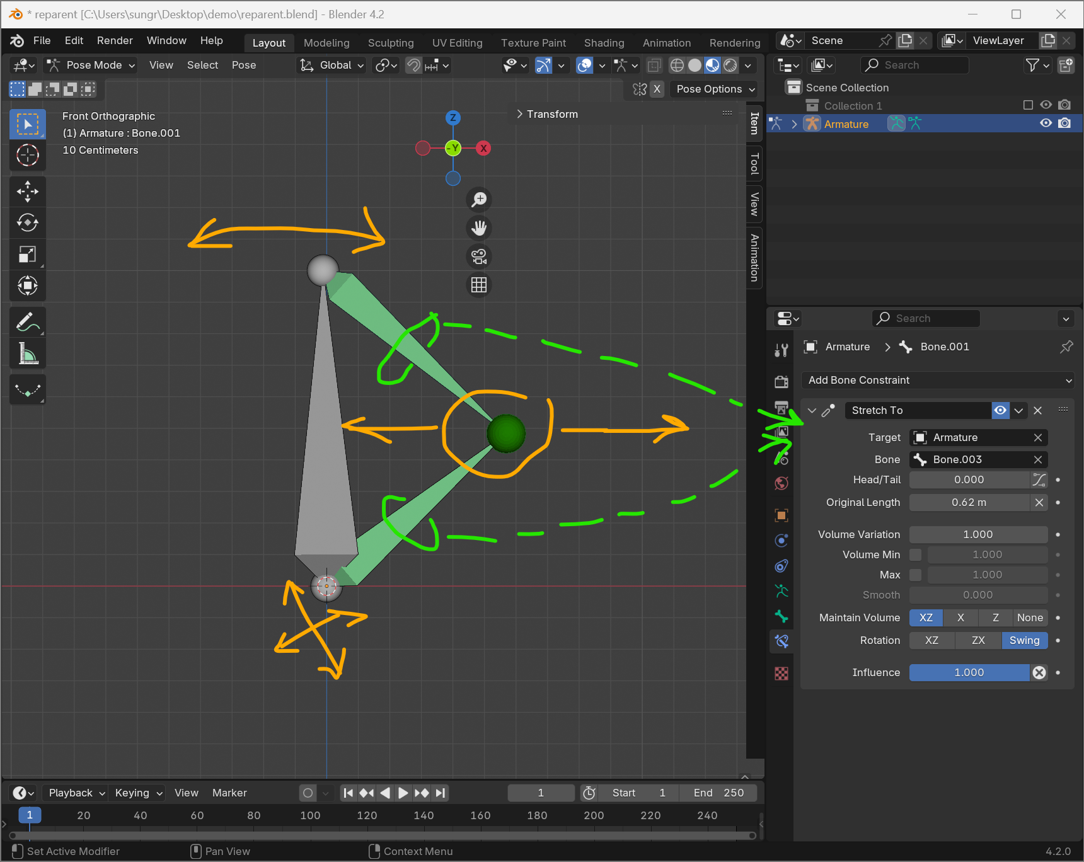Screen dimensions: 1084x862
Task: Open Pose Options dropdown
Action: 715,89
